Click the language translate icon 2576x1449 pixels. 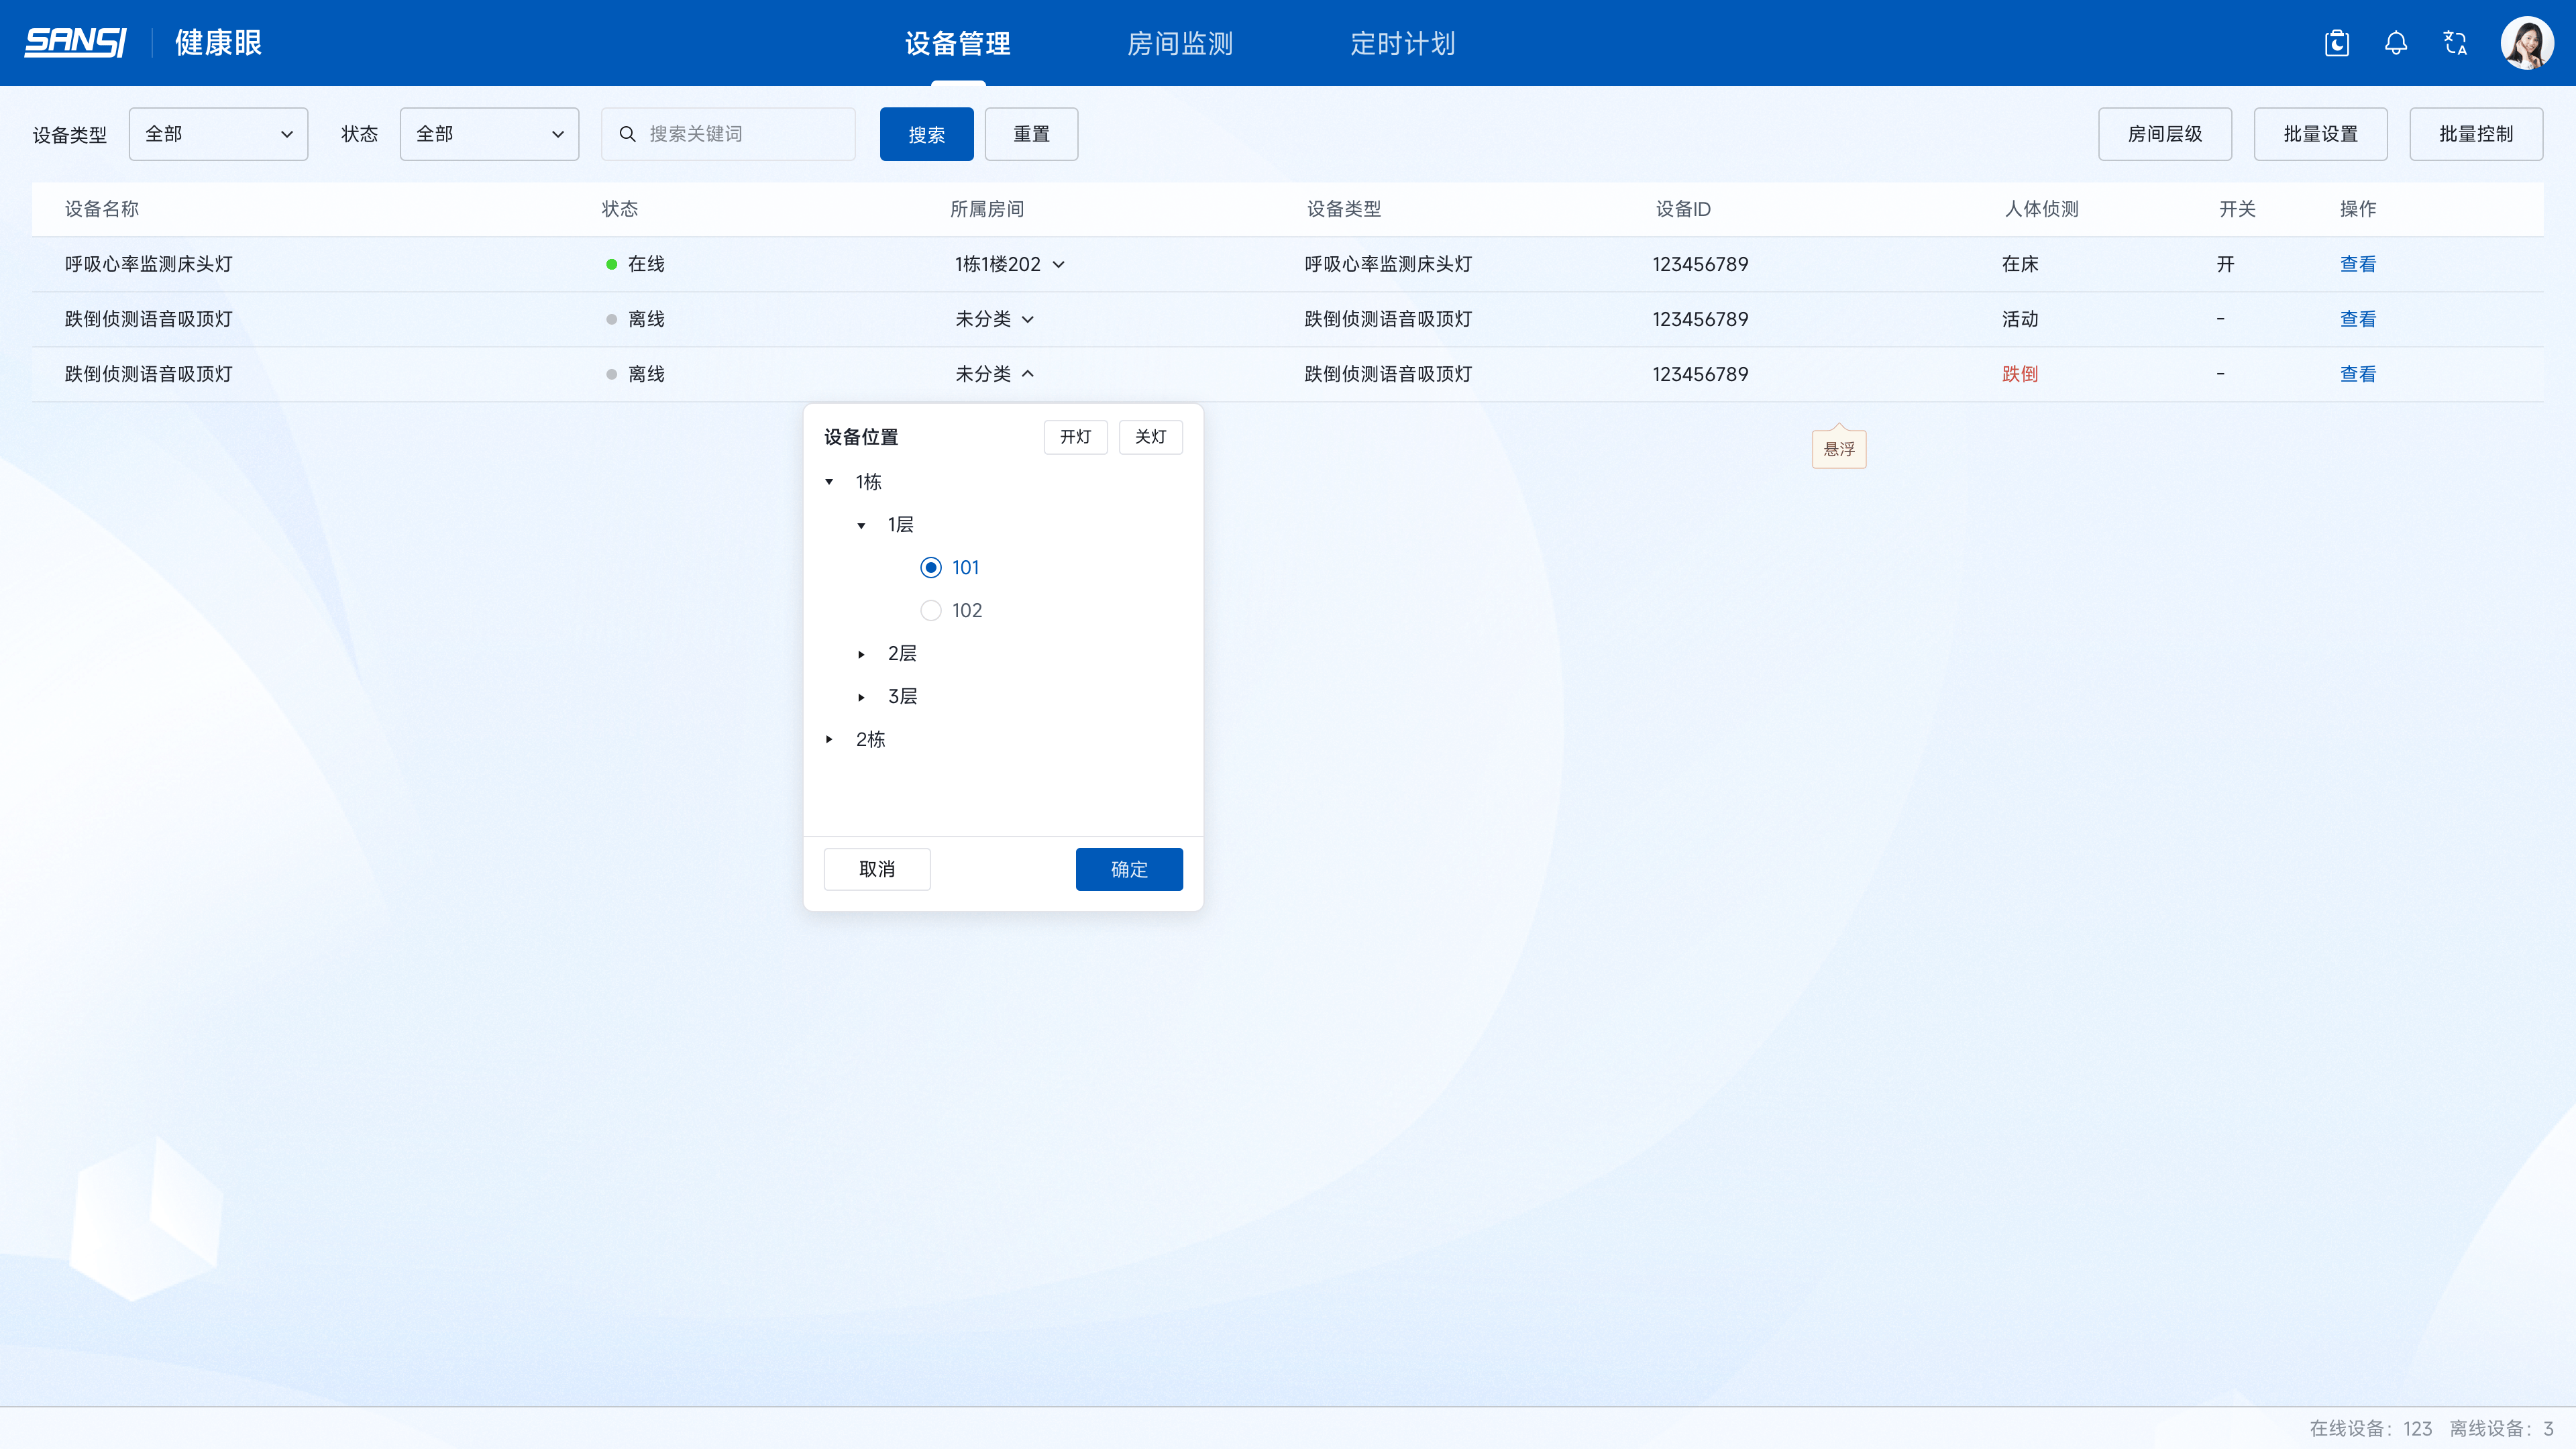coord(2455,43)
